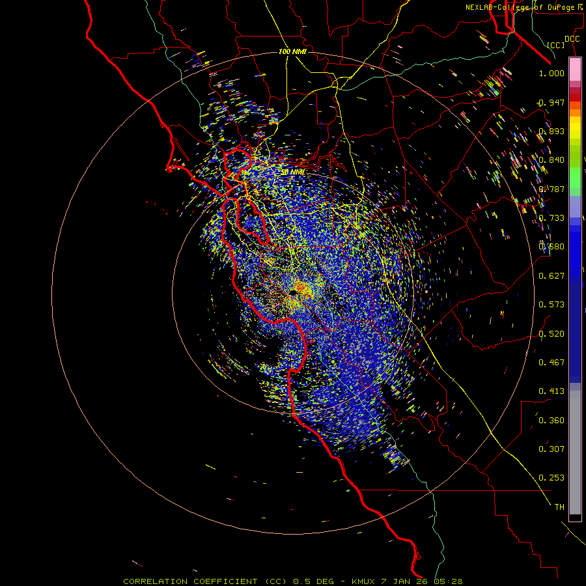Click the 0.467 scale value
This screenshot has width=586, height=586.
[x=551, y=362]
